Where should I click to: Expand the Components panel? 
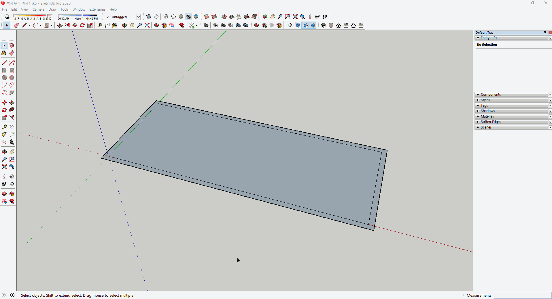tap(478, 95)
